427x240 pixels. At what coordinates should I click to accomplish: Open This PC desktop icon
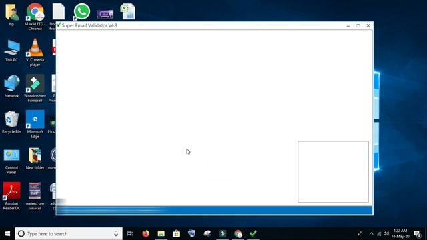pos(11,51)
